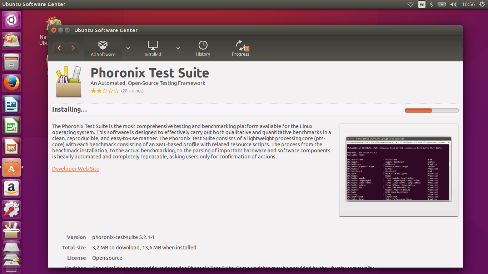Viewport: 488px width, 274px height.
Task: Click the Phoronix Test Suite title
Action: tap(150, 73)
